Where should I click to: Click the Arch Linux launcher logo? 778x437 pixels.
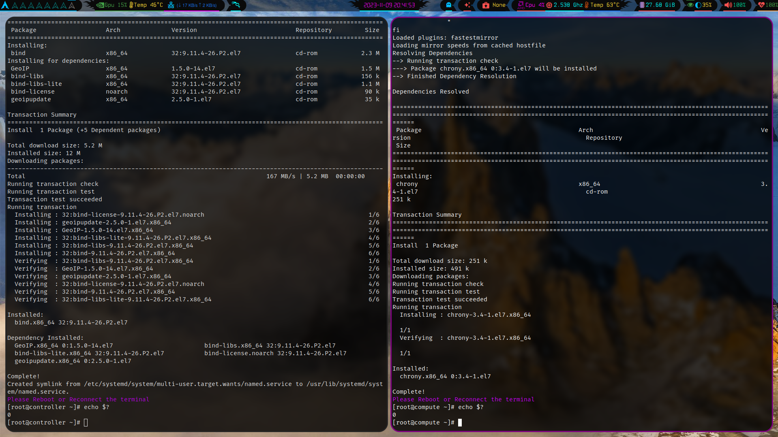click(5, 5)
